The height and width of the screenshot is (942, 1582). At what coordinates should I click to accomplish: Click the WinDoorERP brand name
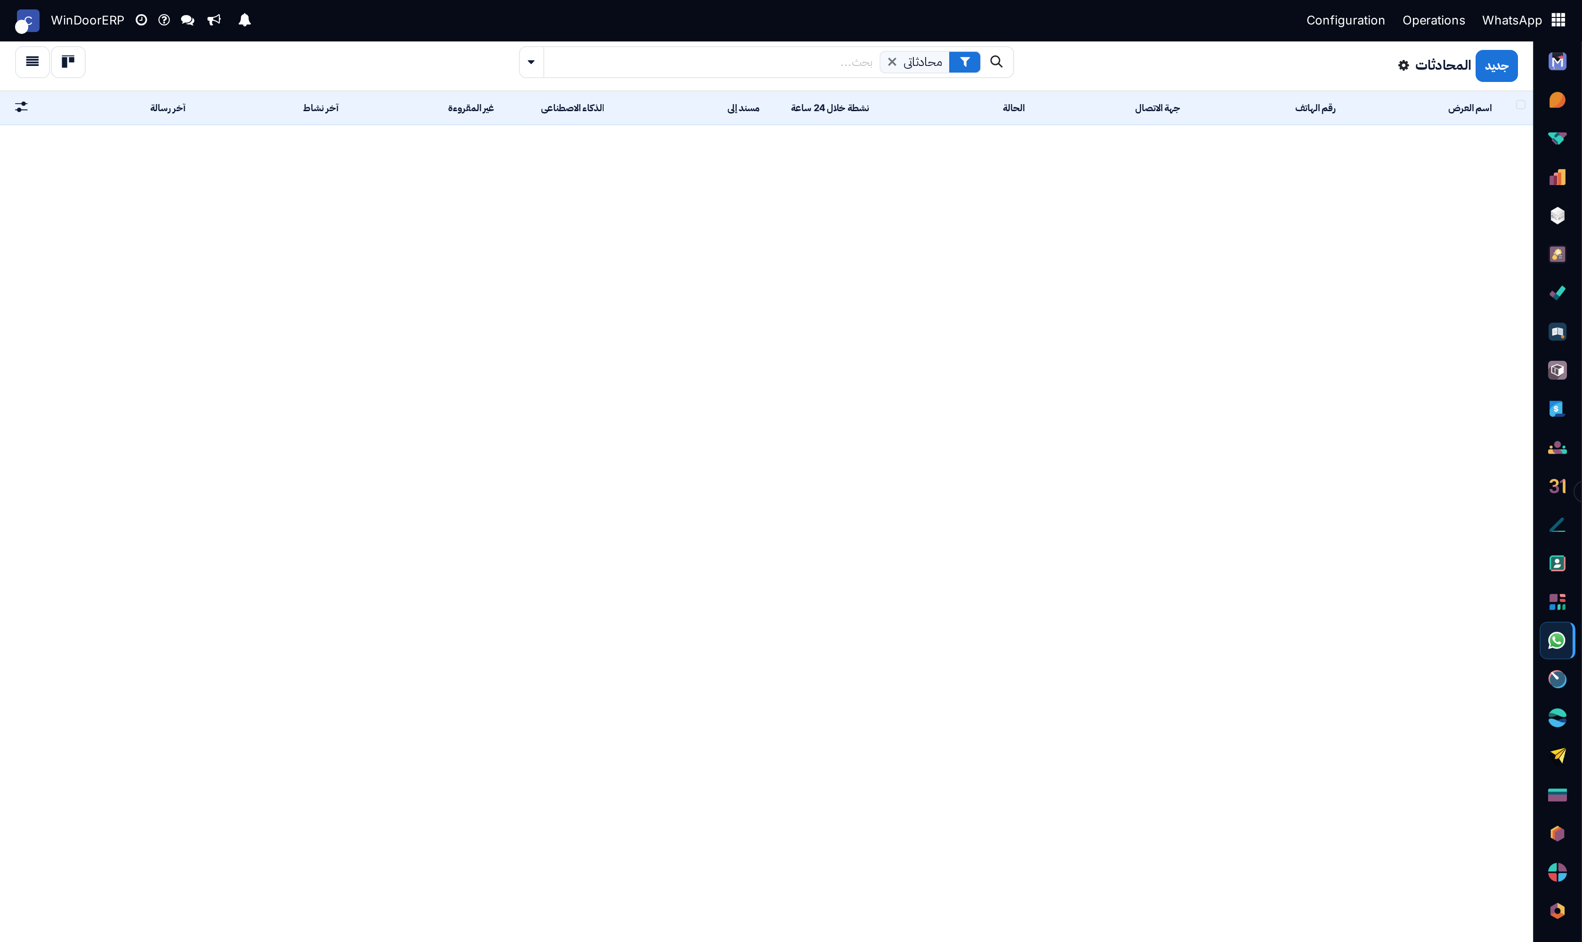88,20
